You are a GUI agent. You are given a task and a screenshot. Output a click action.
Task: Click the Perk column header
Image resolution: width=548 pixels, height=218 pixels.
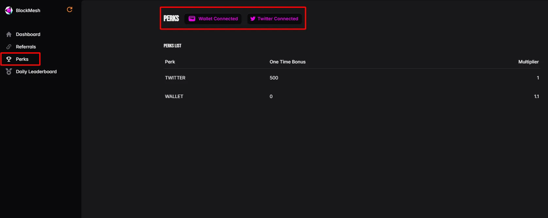tap(170, 62)
